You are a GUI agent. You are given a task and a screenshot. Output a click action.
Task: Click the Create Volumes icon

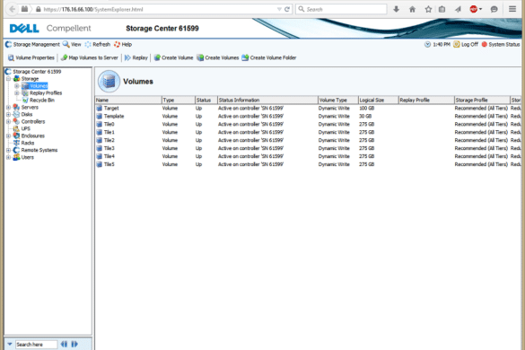[x=200, y=57]
